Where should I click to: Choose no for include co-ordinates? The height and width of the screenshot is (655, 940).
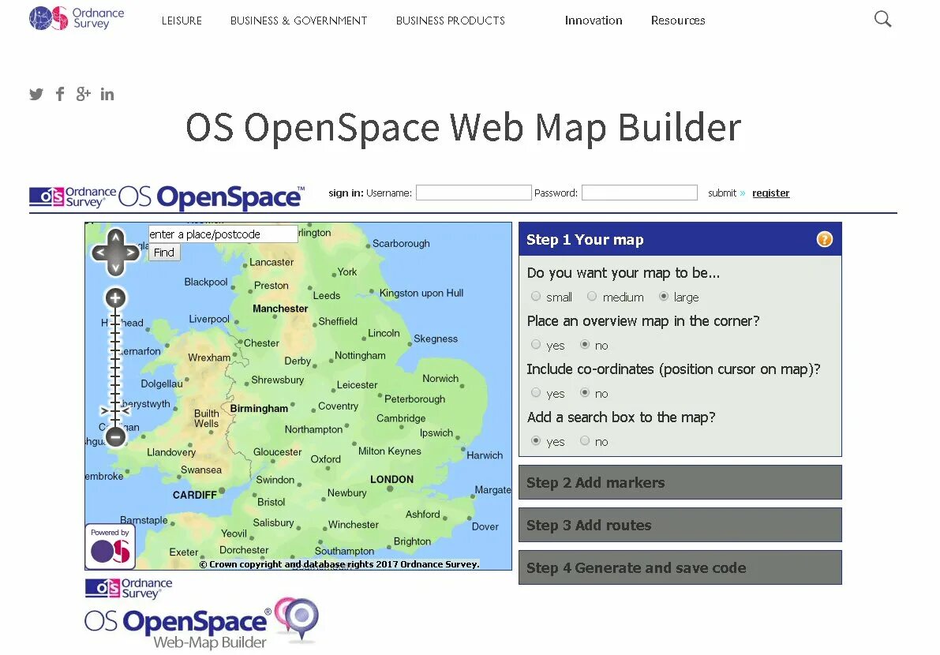tap(585, 392)
